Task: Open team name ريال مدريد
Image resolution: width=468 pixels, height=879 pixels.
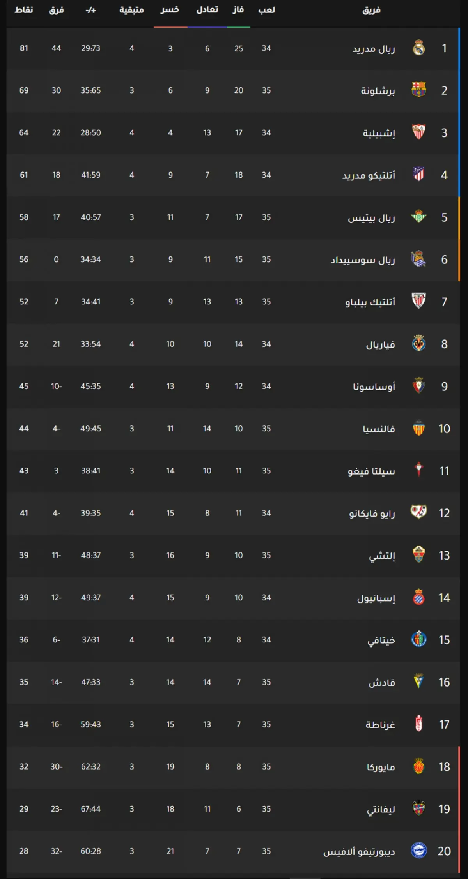Action: pos(374,48)
